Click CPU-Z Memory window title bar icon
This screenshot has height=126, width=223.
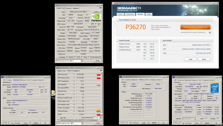[x=120, y=77]
